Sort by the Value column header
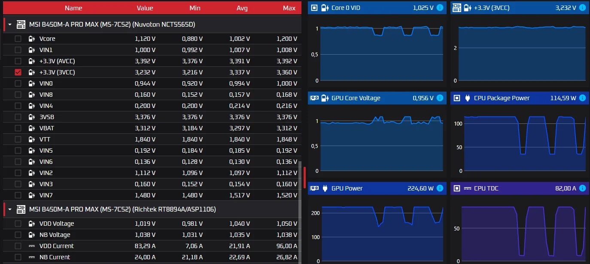This screenshot has width=590, height=264. point(145,8)
